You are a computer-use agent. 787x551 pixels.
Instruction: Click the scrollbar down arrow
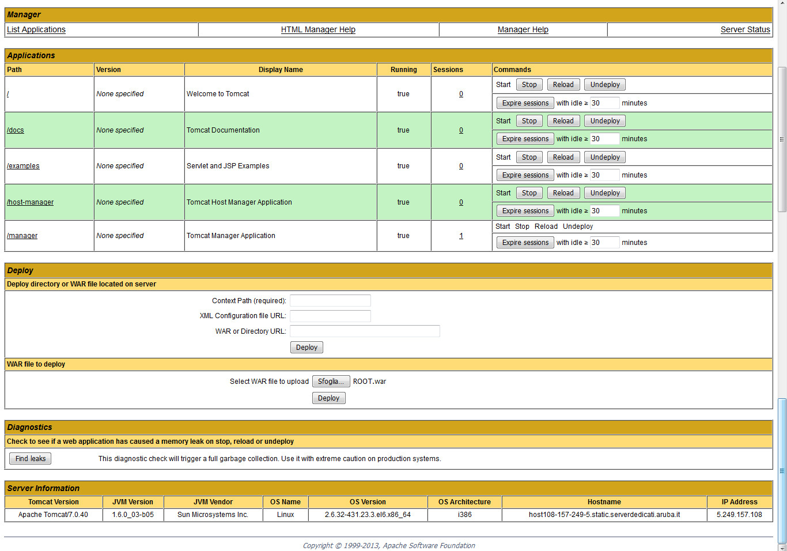(x=782, y=547)
